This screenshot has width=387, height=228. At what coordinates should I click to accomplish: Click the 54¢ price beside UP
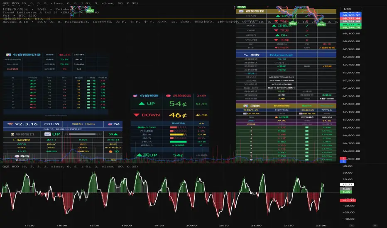tap(178, 104)
